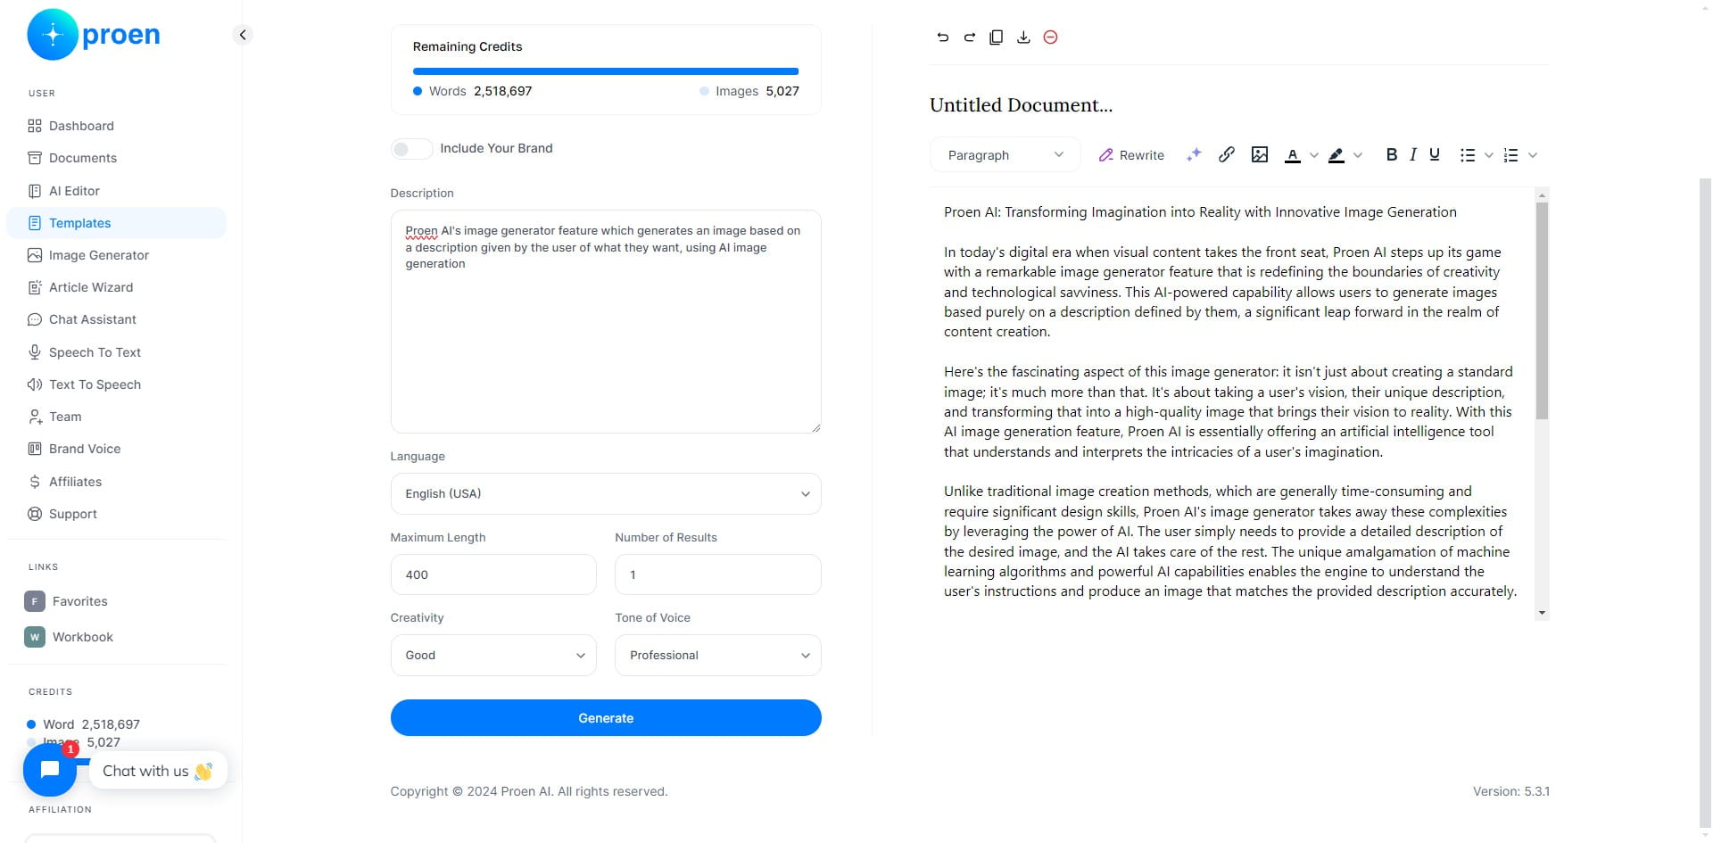Click the undo arrow icon
This screenshot has width=1713, height=843.
point(942,37)
